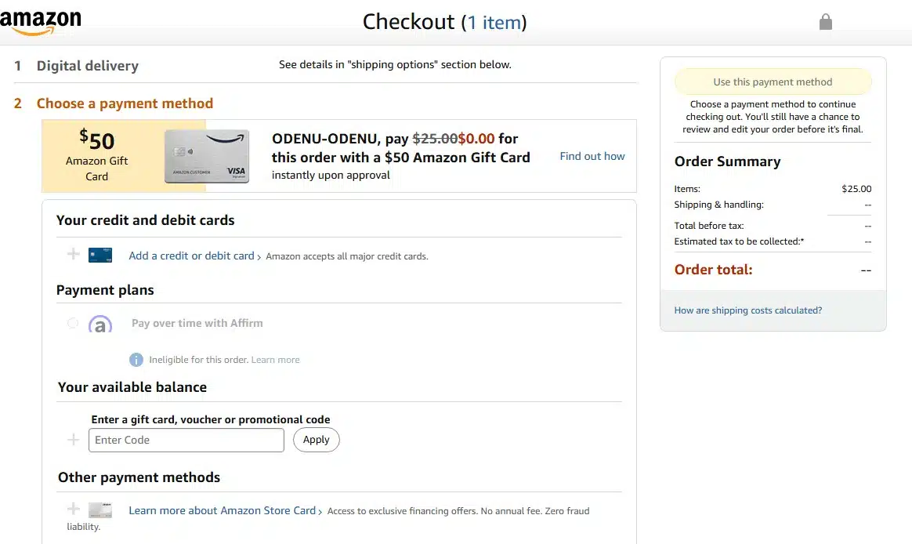912x544 pixels.
Task: Expand the gift card code plus icon
Action: (x=74, y=440)
